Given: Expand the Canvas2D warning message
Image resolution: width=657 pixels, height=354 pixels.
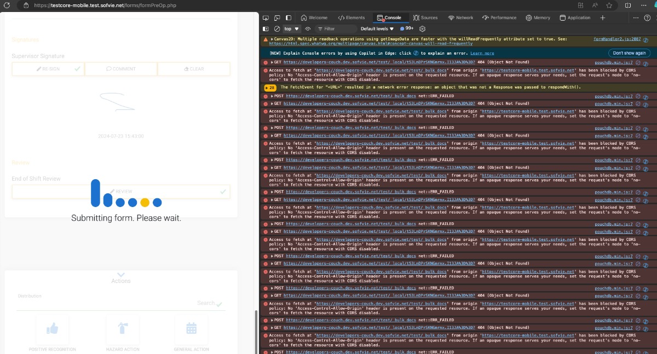Looking at the screenshot, I should (x=272, y=39).
